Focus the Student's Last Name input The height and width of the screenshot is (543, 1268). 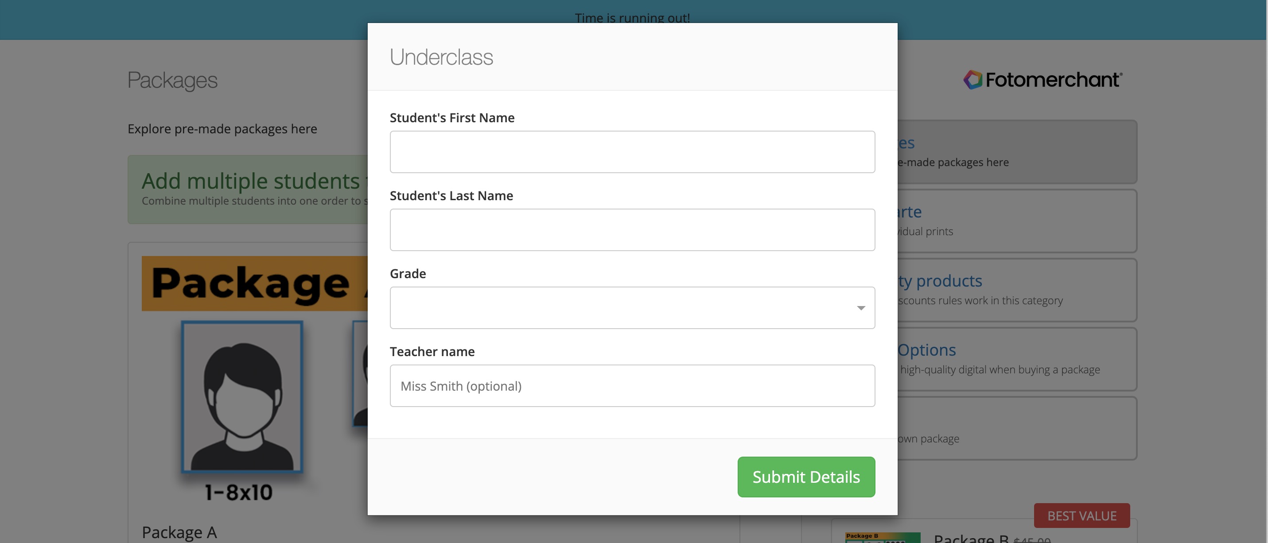[632, 230]
